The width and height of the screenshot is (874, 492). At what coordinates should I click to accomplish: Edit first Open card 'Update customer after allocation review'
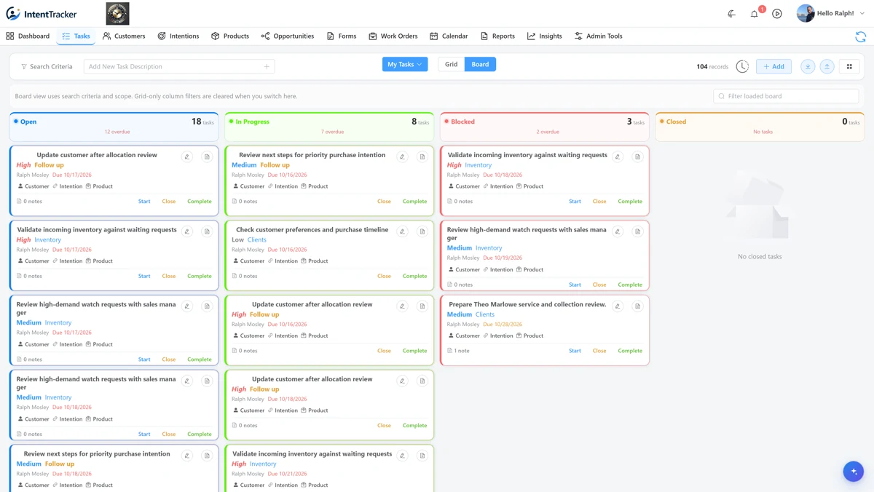tap(187, 156)
